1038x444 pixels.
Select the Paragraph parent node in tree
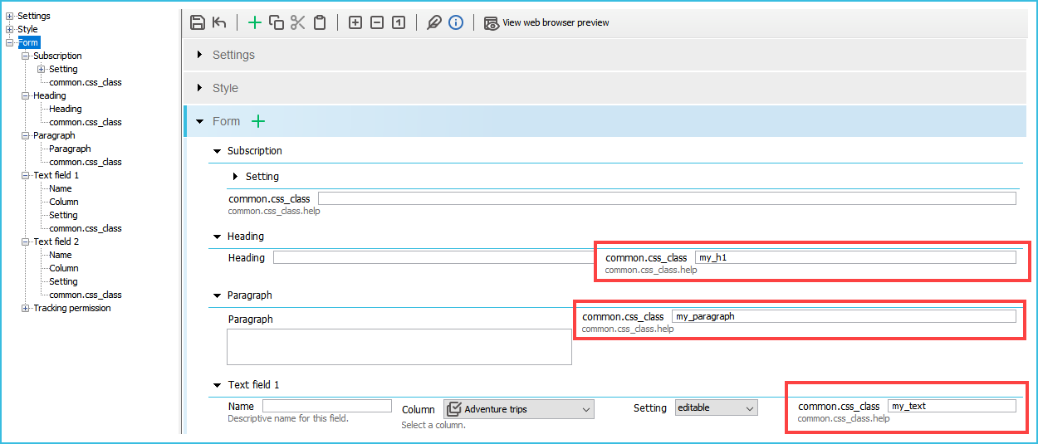(54, 135)
